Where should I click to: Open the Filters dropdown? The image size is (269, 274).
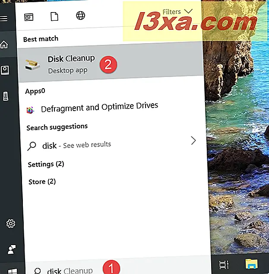177,12
